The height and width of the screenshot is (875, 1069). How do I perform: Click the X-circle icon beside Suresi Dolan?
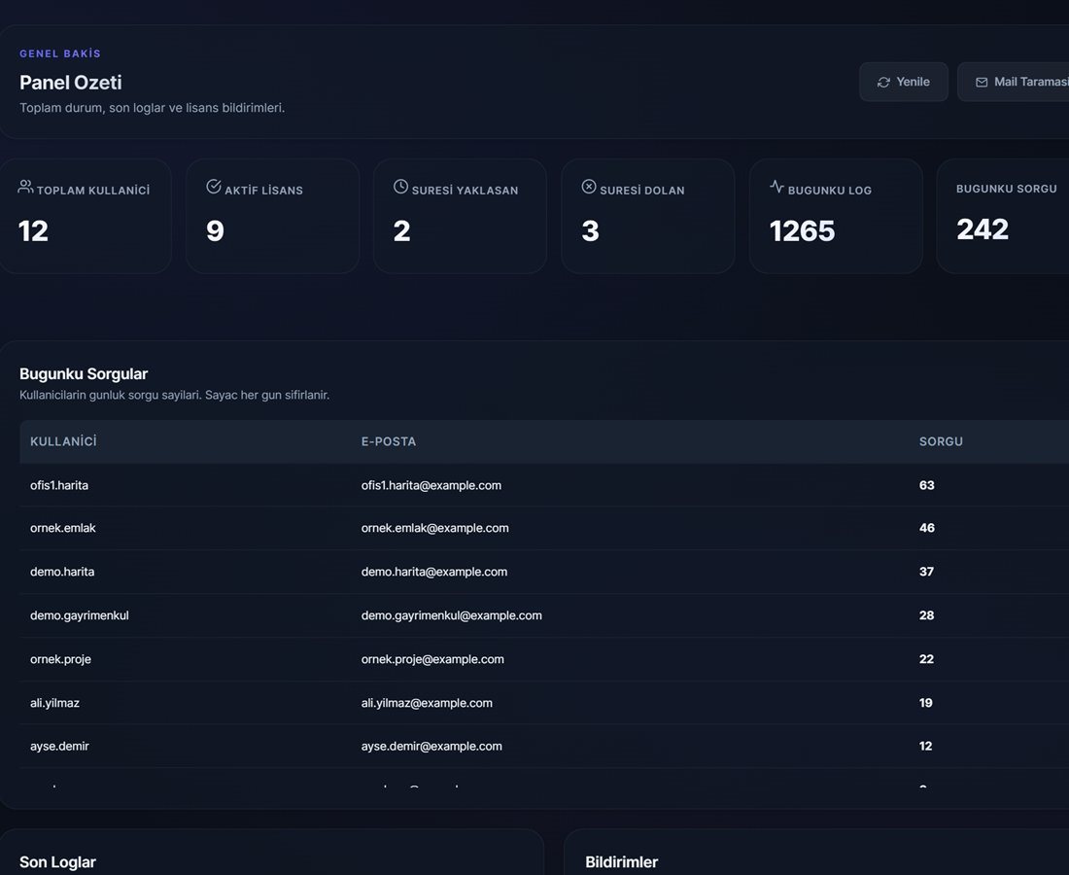coord(589,187)
